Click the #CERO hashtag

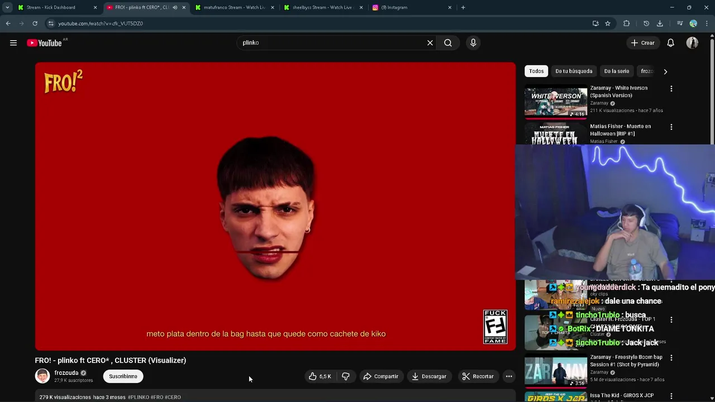[173, 397]
